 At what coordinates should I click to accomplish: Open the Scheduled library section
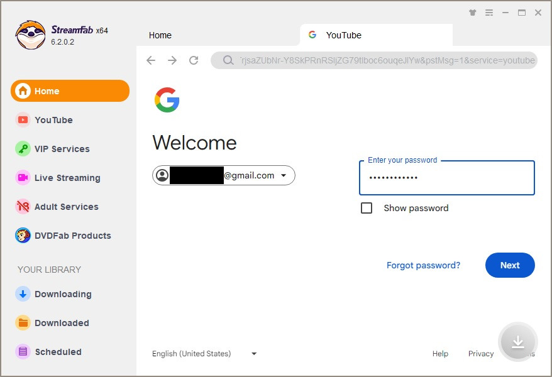48,352
